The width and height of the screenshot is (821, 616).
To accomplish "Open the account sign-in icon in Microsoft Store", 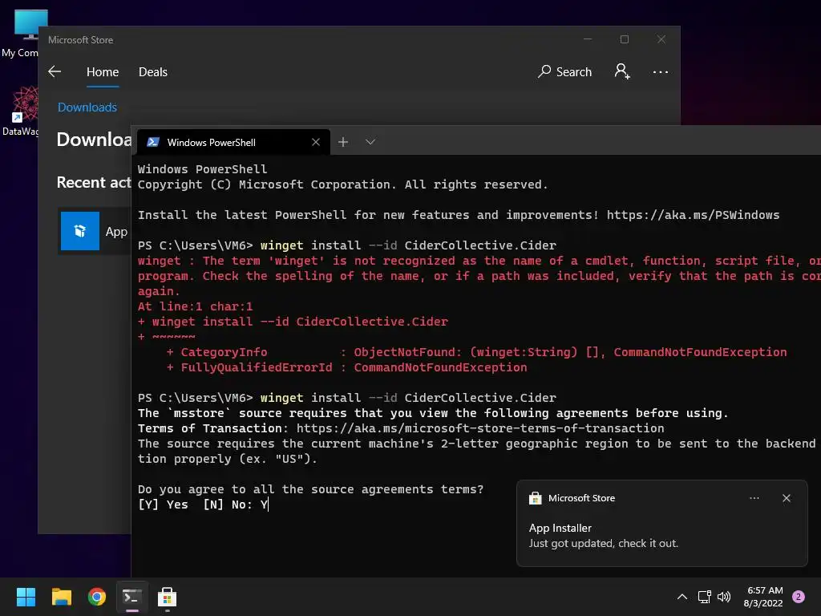I will point(622,71).
